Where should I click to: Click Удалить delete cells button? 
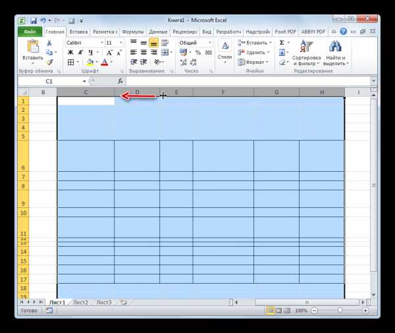[x=253, y=53]
